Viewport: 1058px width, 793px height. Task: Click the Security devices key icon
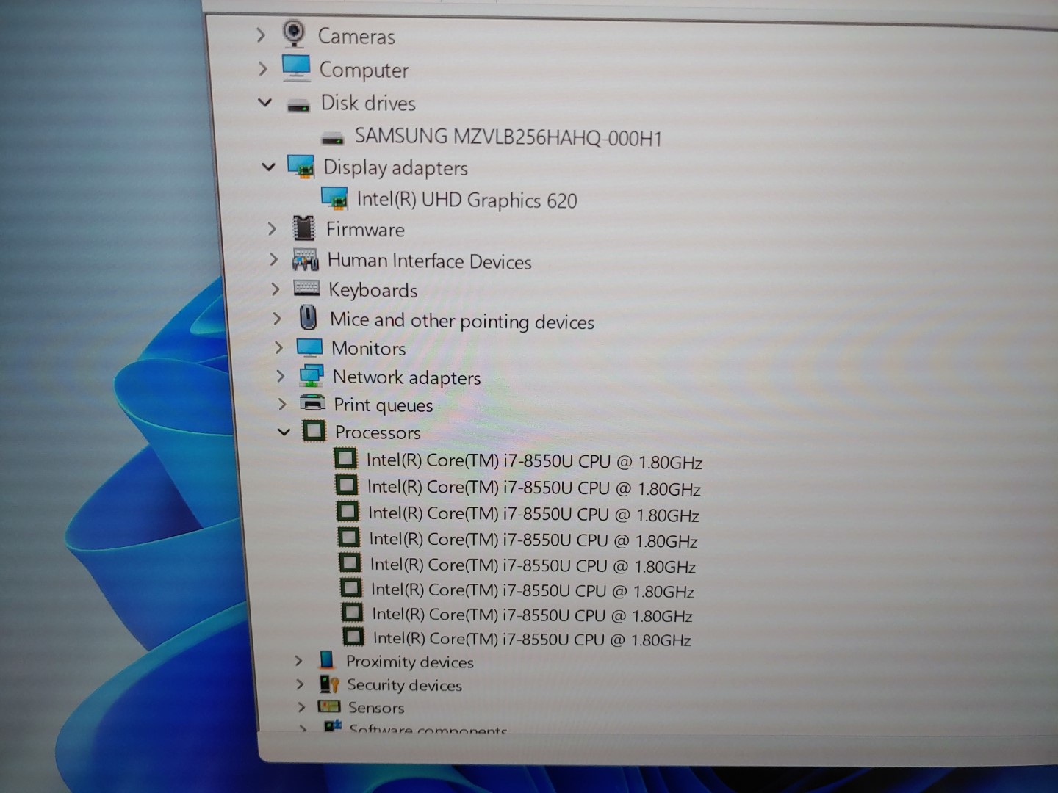coord(328,684)
